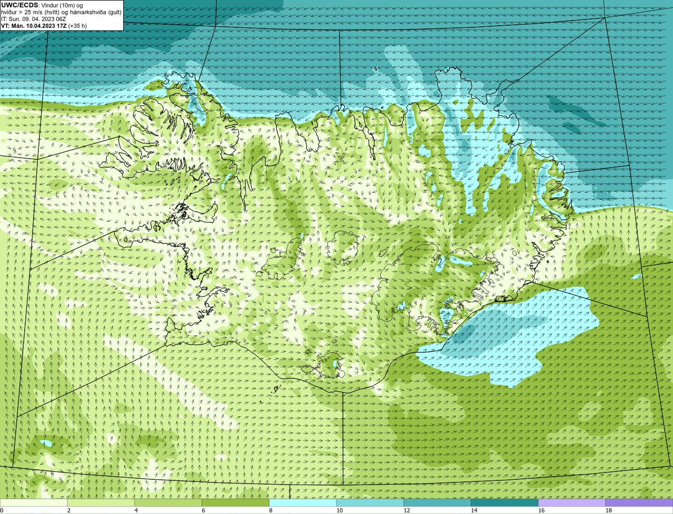Click the 'IT: Sun. 09. 04. 2023 06Z' line
Screen dimensions: 673x514
[34, 19]
